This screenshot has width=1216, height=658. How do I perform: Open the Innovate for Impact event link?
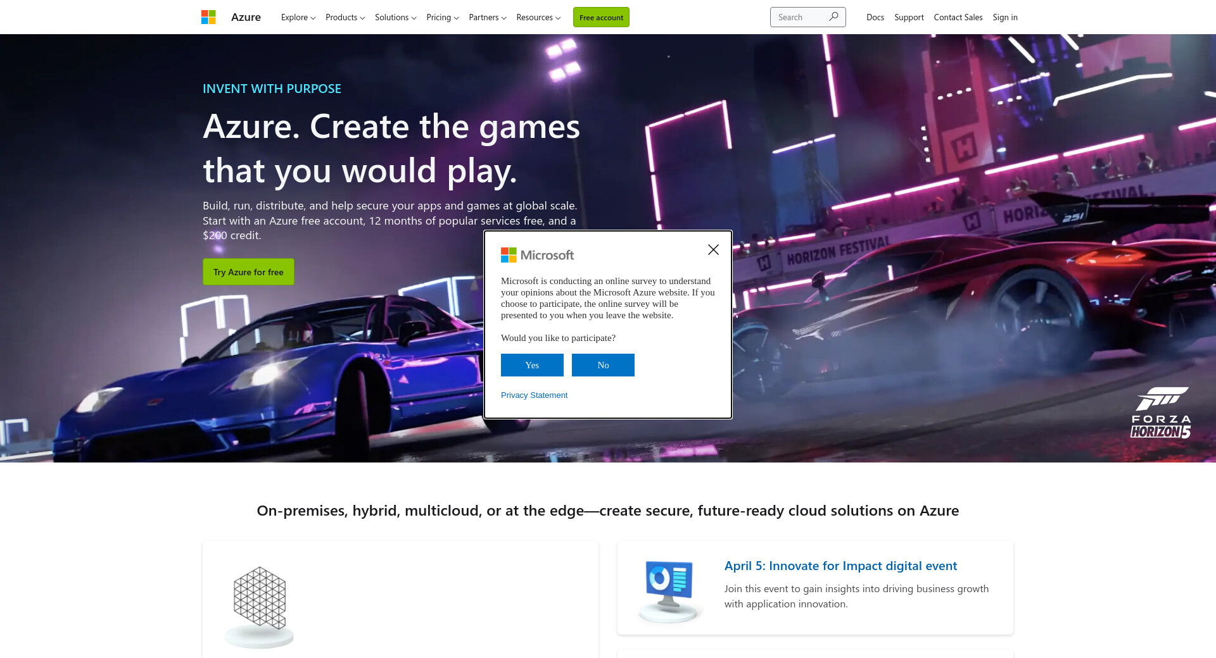[840, 566]
